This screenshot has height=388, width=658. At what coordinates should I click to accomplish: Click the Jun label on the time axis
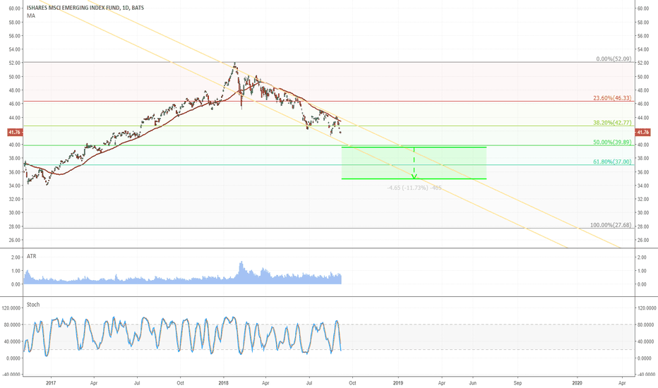(x=473, y=383)
